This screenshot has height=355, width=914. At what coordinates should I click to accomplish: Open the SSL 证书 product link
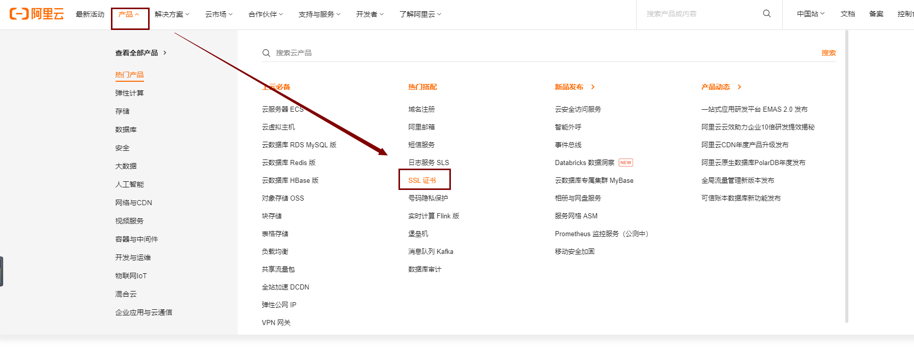(422, 180)
